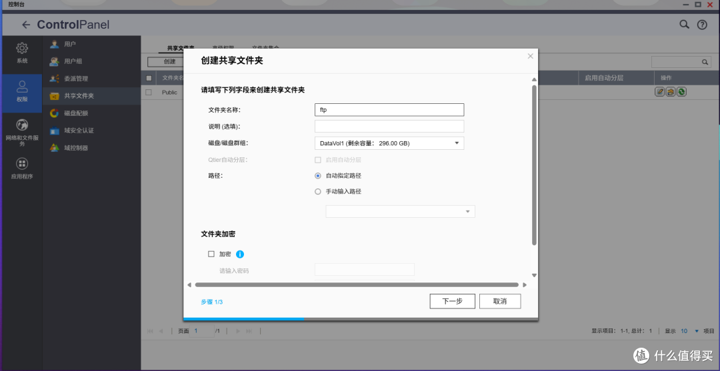Open the 显示 10 items-per-page dropdown

click(689, 331)
